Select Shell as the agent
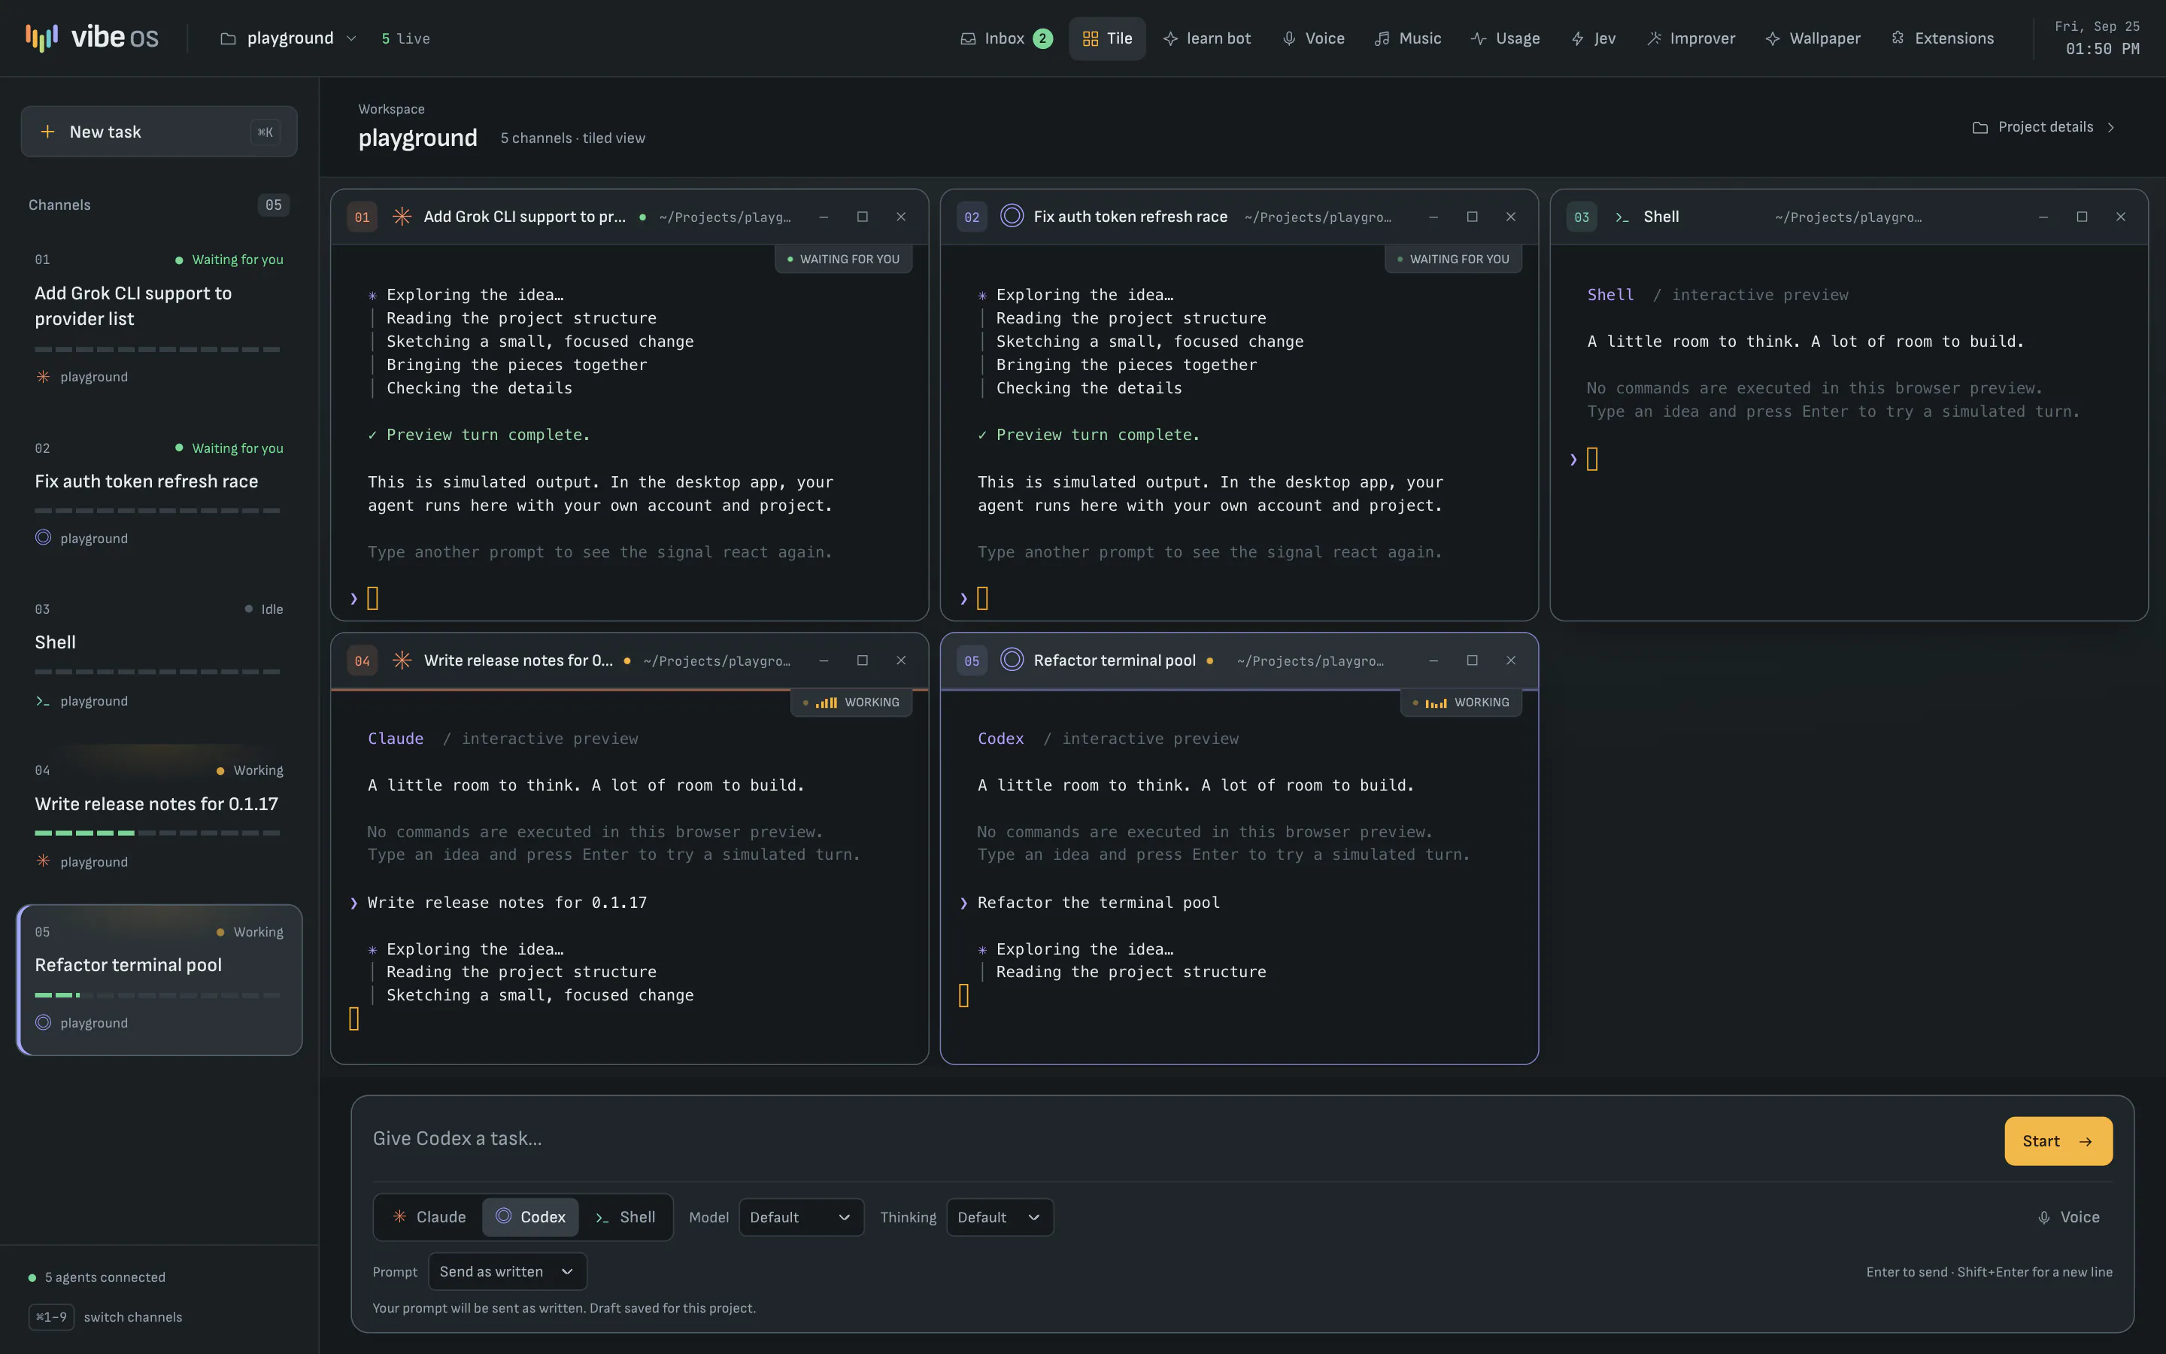 (x=625, y=1217)
